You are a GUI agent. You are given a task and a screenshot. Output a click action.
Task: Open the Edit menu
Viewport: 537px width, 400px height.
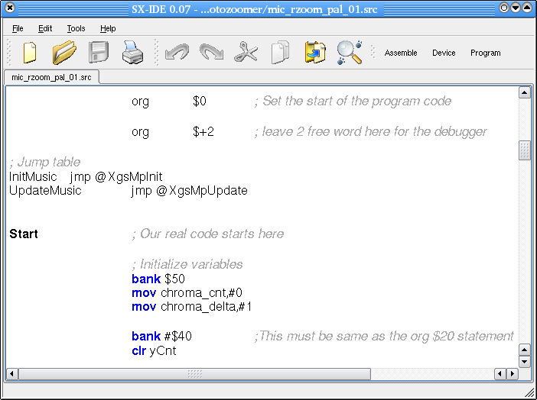[x=45, y=28]
